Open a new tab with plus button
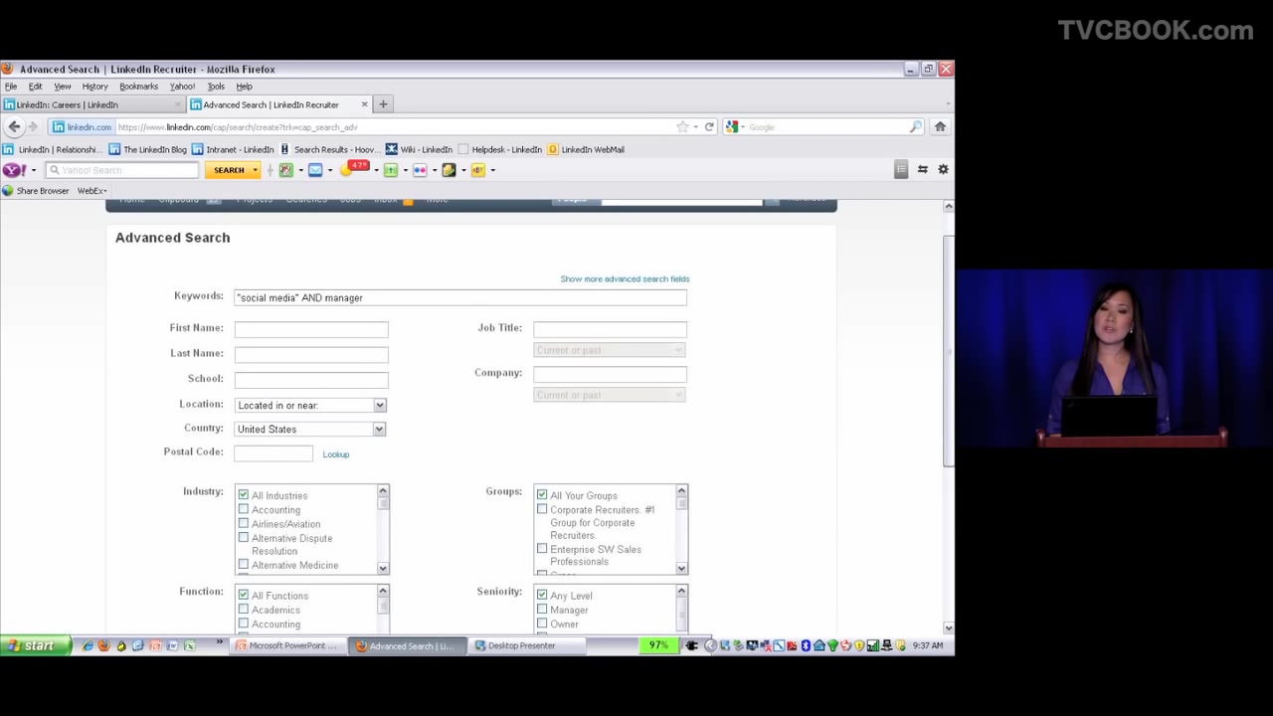This screenshot has height=716, width=1273. point(383,104)
